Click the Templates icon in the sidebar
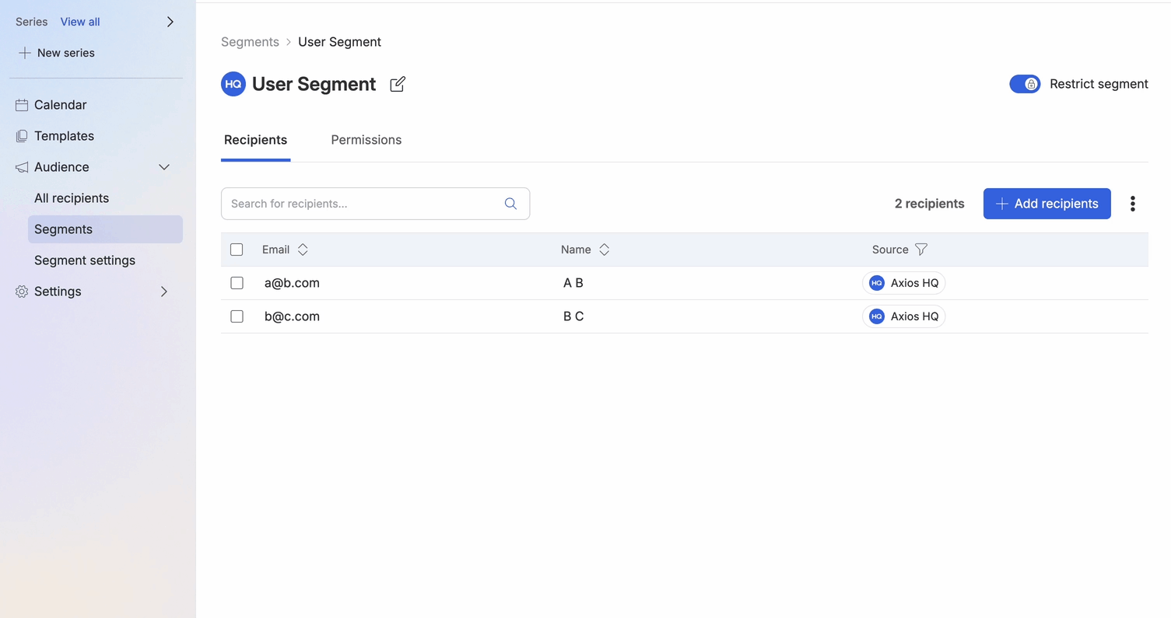Screen dimensions: 1171x618 tap(22, 136)
